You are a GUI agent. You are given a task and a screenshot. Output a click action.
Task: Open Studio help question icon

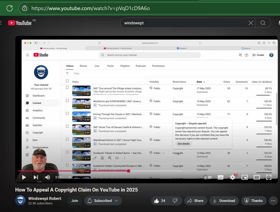[x=246, y=55]
